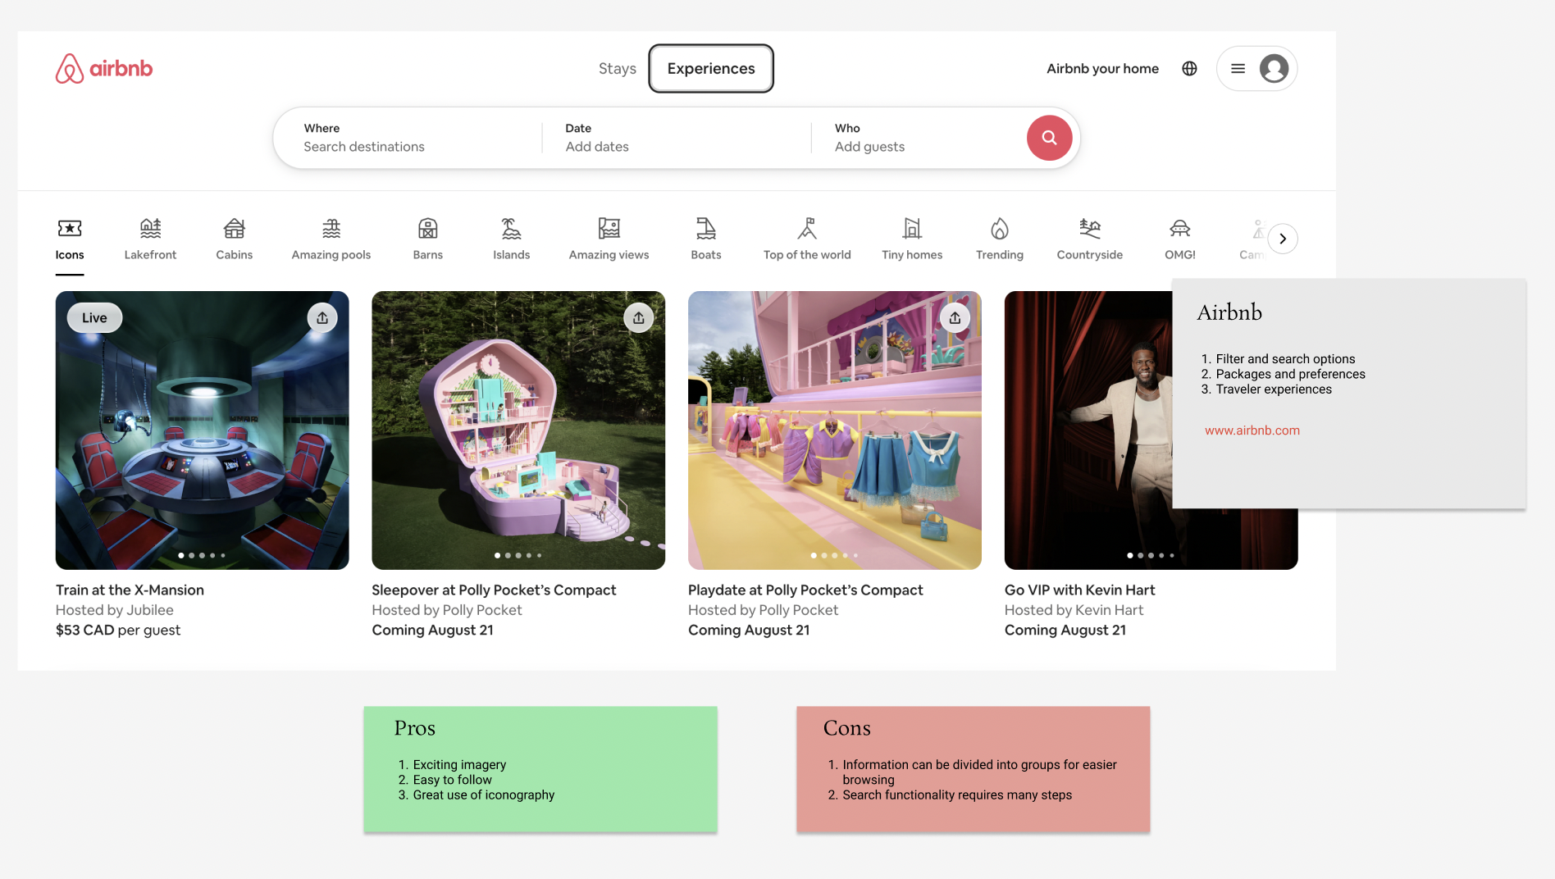Click Search functionality requires many steps text

[x=957, y=795]
